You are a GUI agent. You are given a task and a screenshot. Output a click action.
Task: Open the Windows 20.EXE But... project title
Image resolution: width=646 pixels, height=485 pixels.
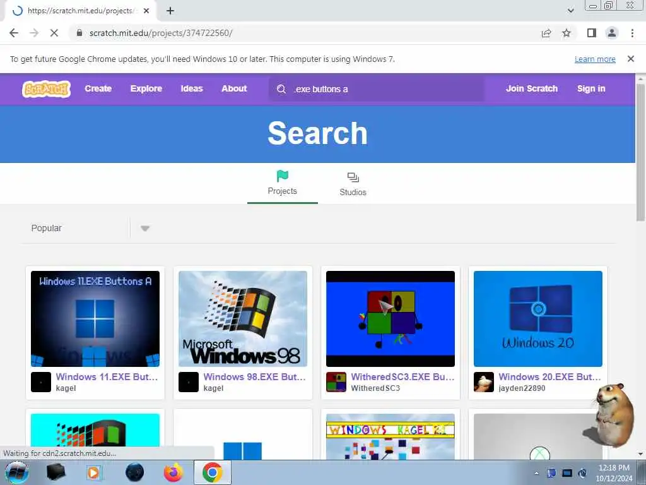[x=550, y=376]
